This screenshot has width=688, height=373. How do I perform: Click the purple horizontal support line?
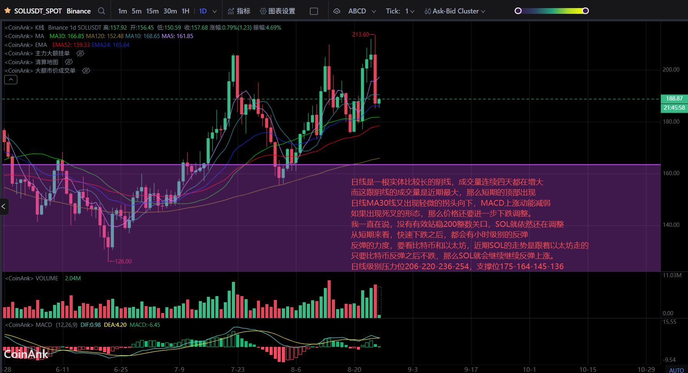(x=331, y=165)
